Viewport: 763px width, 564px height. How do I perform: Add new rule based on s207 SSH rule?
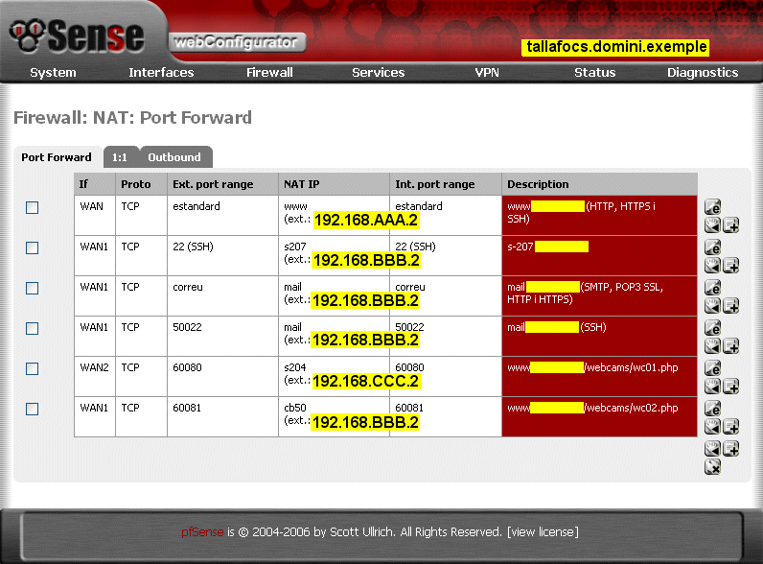click(730, 266)
